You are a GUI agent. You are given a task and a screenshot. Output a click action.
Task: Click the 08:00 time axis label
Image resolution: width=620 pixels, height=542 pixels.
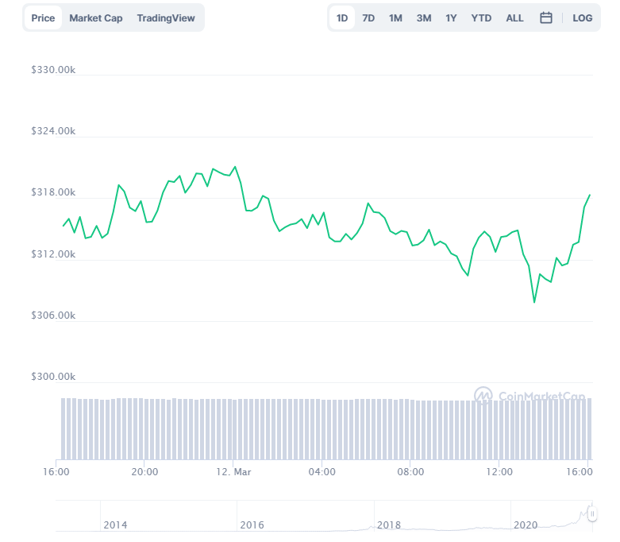[x=410, y=471]
